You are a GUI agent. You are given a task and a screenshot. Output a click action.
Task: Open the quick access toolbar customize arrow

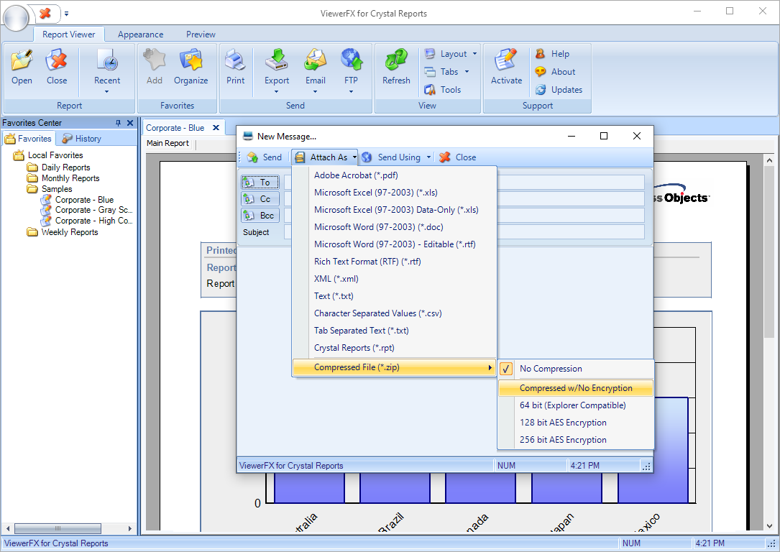click(x=67, y=14)
